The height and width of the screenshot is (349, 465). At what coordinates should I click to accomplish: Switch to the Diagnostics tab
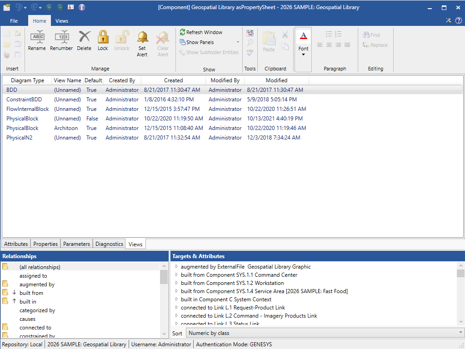click(x=109, y=244)
